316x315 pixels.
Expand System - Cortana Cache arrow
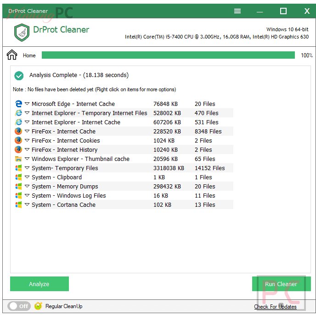point(27,204)
